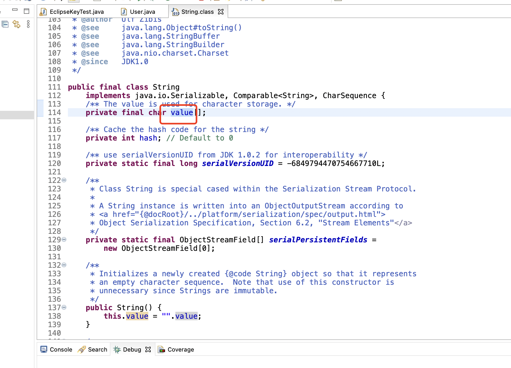
Task: Minimize the left side panel
Action: (x=15, y=10)
